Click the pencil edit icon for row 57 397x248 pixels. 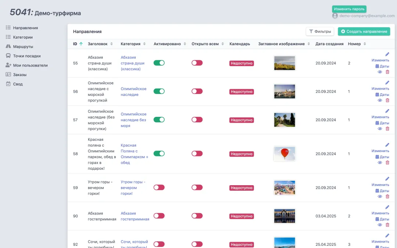[x=387, y=111]
